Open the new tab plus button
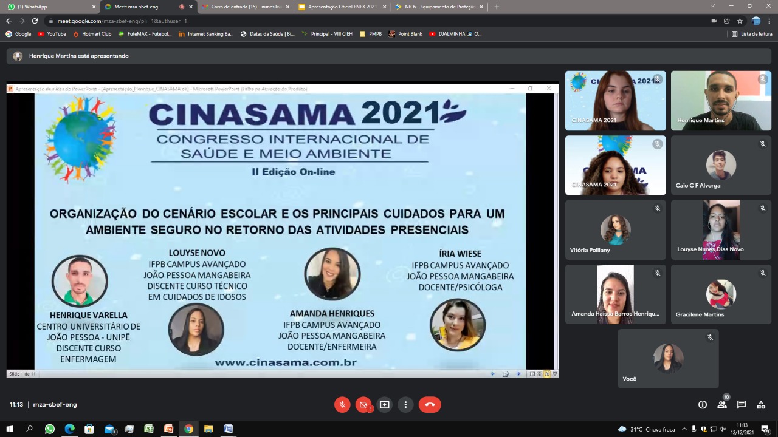778x437 pixels. 497,7
